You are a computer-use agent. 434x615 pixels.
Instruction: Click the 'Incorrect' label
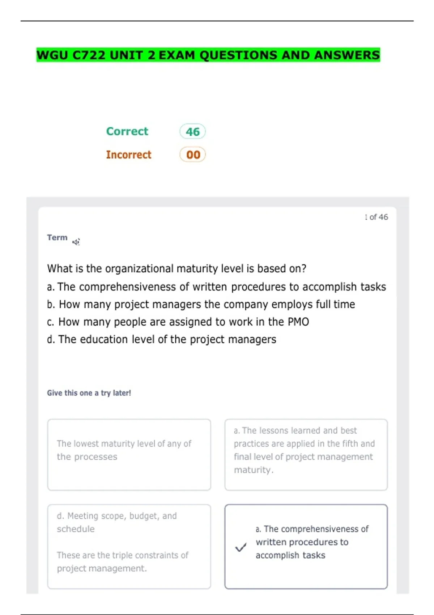pyautogui.click(x=129, y=155)
